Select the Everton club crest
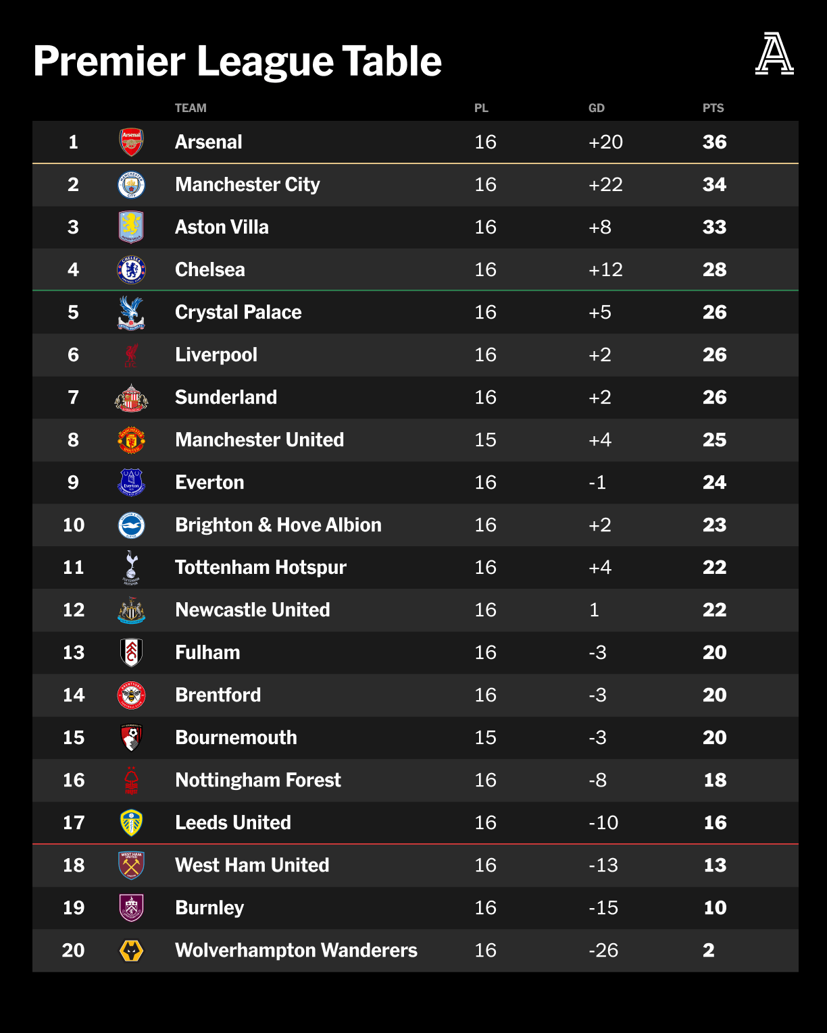The image size is (827, 1033). tap(132, 483)
